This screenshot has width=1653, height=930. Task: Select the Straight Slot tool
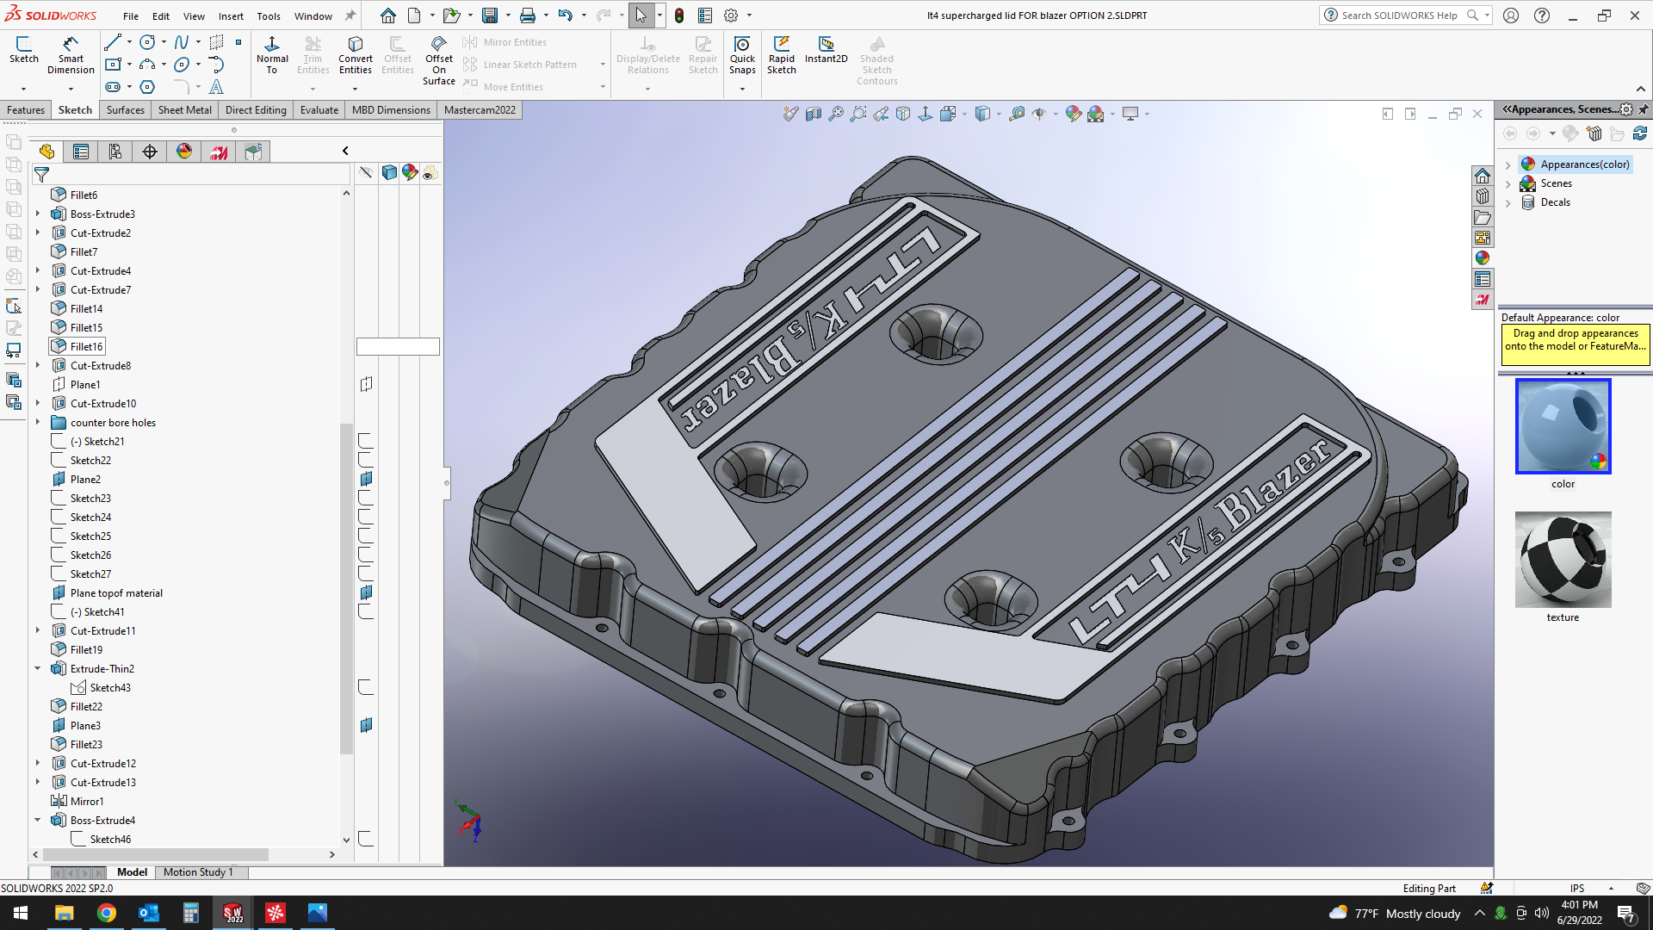tap(113, 87)
